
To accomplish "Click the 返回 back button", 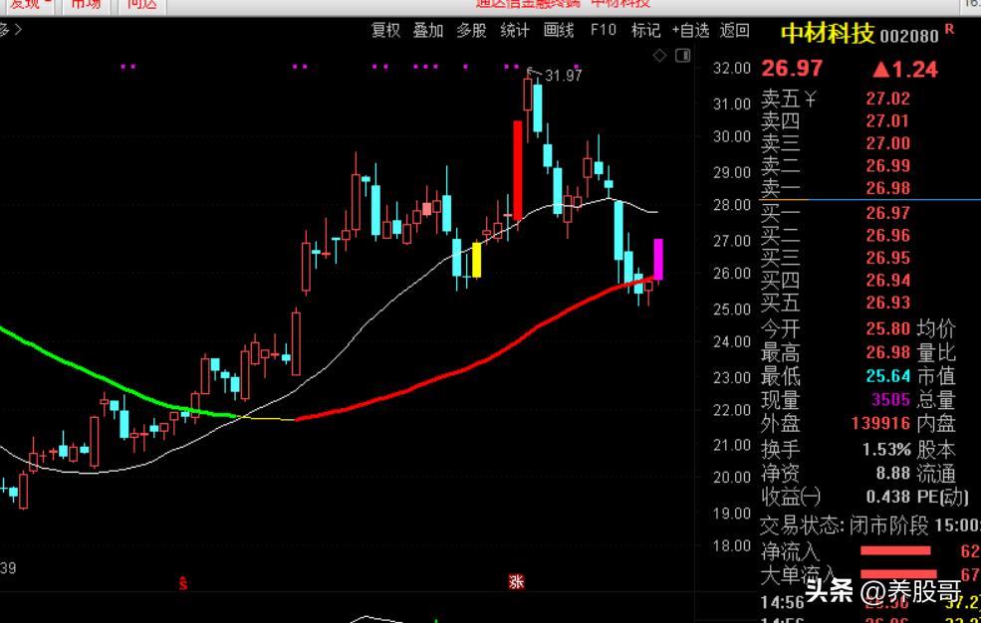I will coord(734,30).
